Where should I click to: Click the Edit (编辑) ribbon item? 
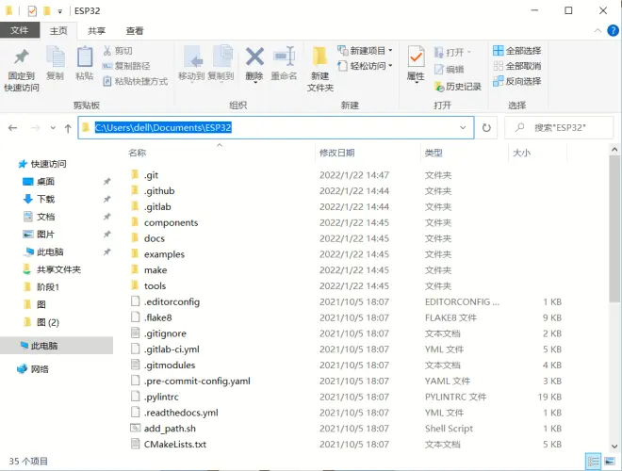tap(449, 70)
